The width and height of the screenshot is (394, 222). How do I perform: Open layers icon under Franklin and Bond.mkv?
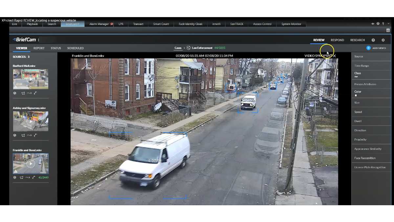[15, 177]
